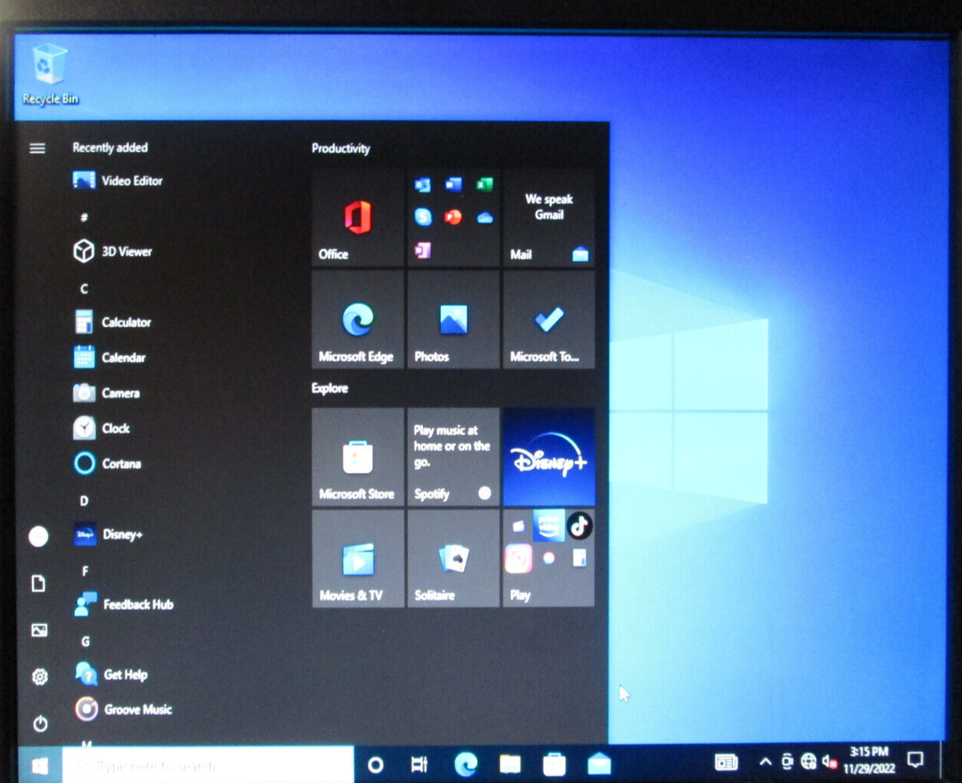Open Feedback Hub

(123, 604)
